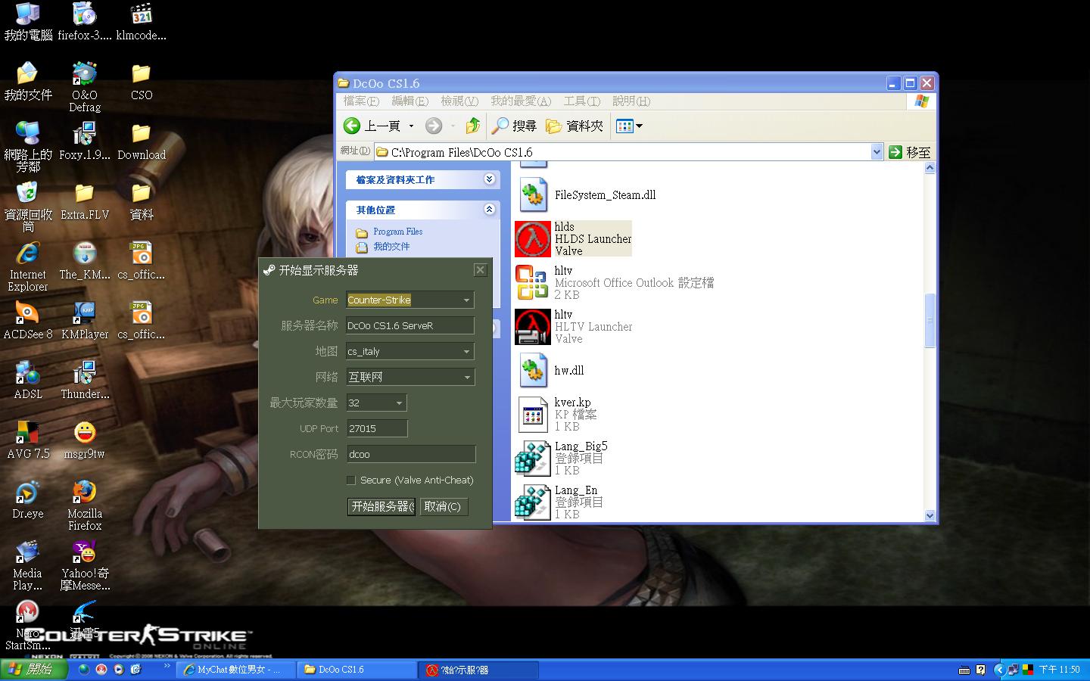This screenshot has width=1090, height=681.
Task: Open the 我的最愛(A) menu
Action: (x=521, y=101)
